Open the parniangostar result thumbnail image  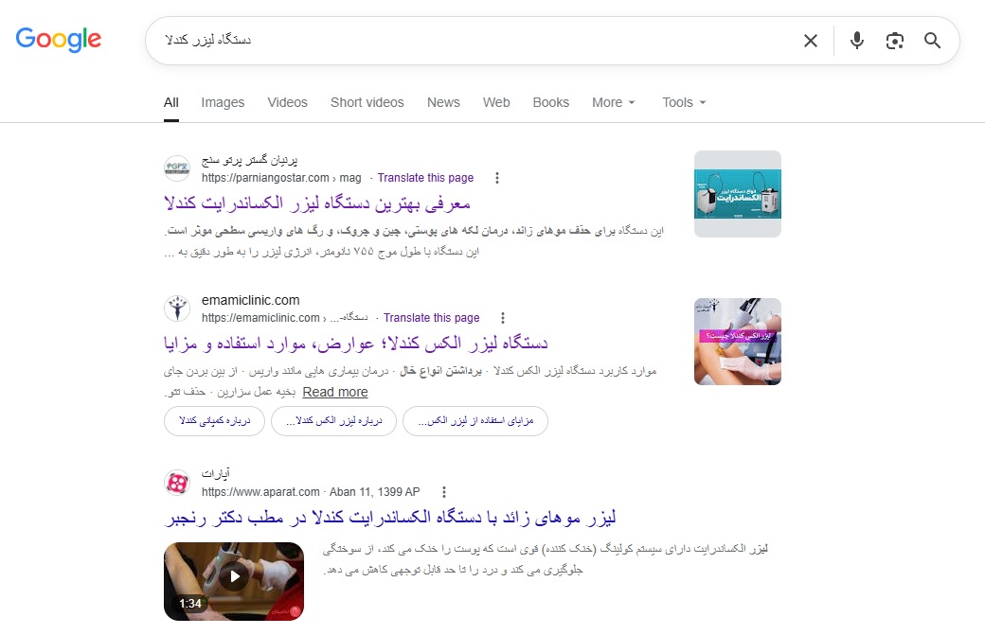tap(738, 194)
